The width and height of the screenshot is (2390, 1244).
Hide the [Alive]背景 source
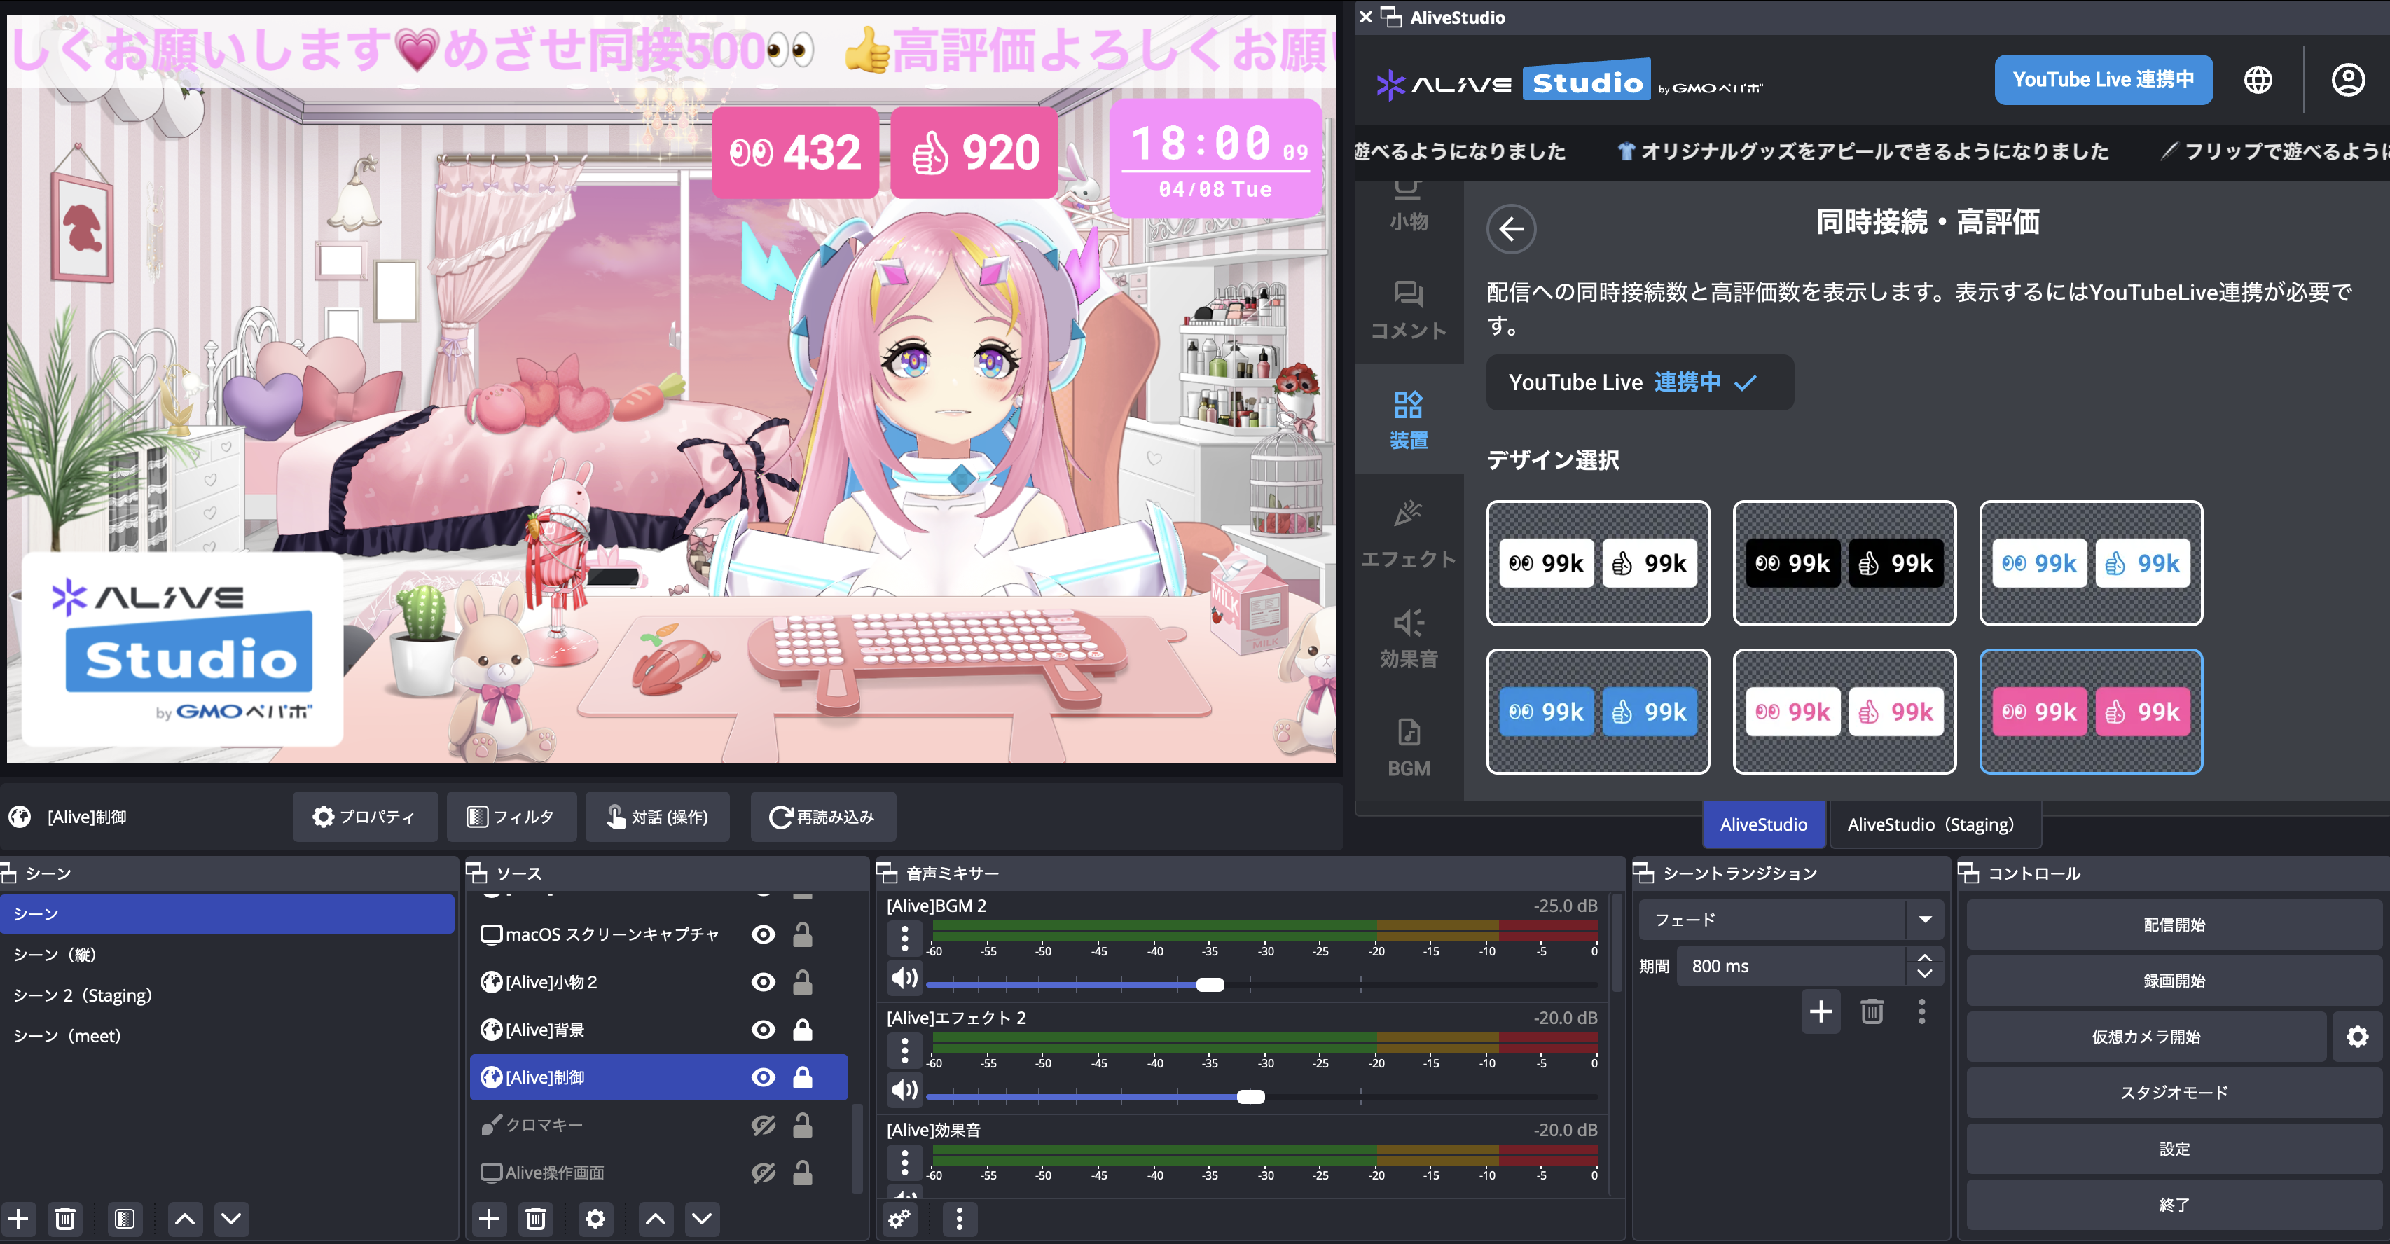point(763,1029)
